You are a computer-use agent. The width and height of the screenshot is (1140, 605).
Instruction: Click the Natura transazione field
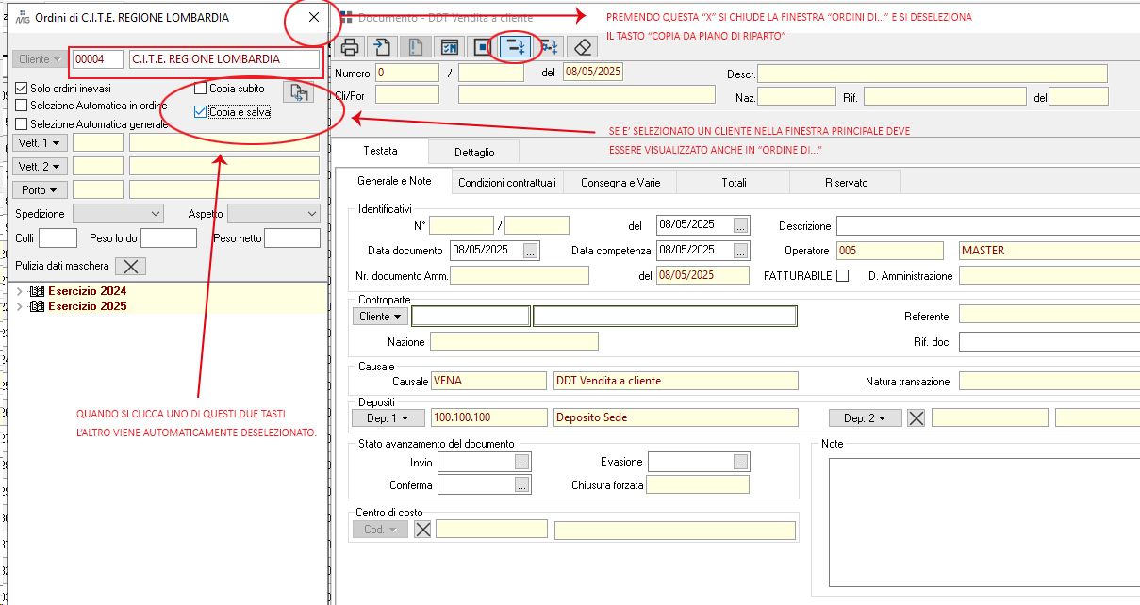point(1049,381)
